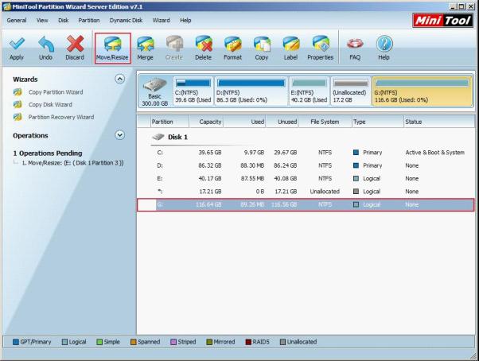Open the View menu
This screenshot has height=361, width=479.
42,21
